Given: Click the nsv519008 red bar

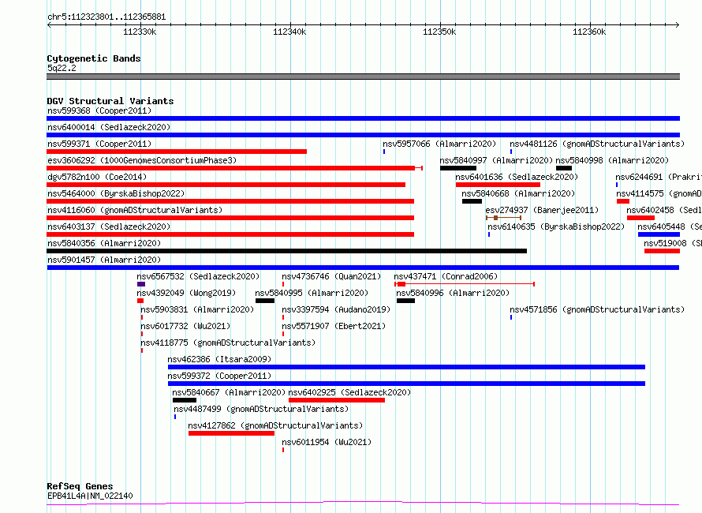Looking at the screenshot, I should pos(662,251).
